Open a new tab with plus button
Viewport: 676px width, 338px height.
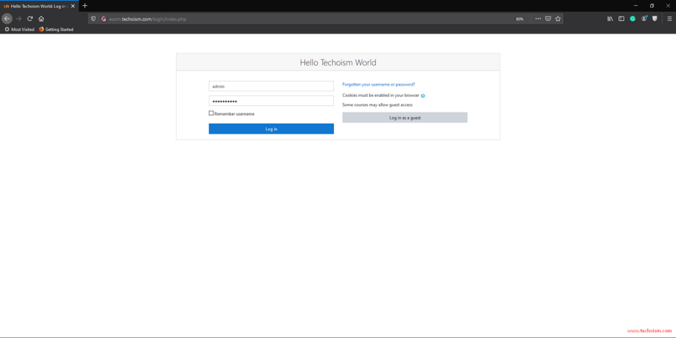(85, 5)
